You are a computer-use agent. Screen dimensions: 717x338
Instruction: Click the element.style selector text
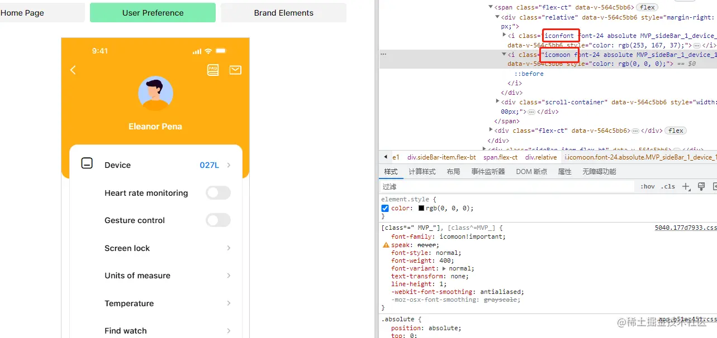point(406,199)
